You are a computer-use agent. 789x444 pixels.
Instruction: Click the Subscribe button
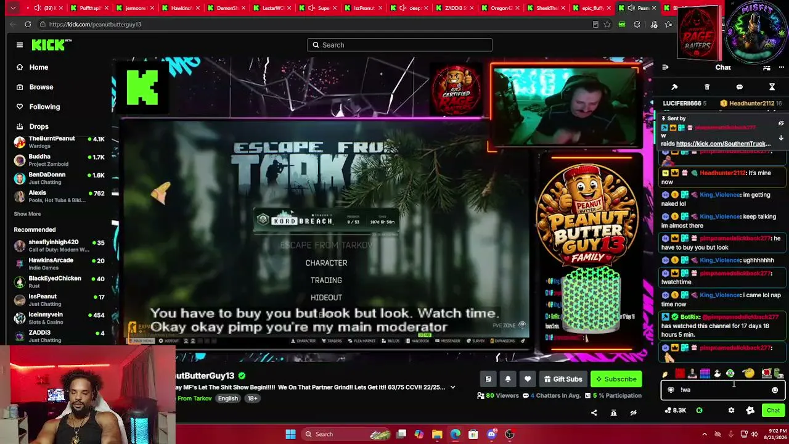tap(616, 379)
